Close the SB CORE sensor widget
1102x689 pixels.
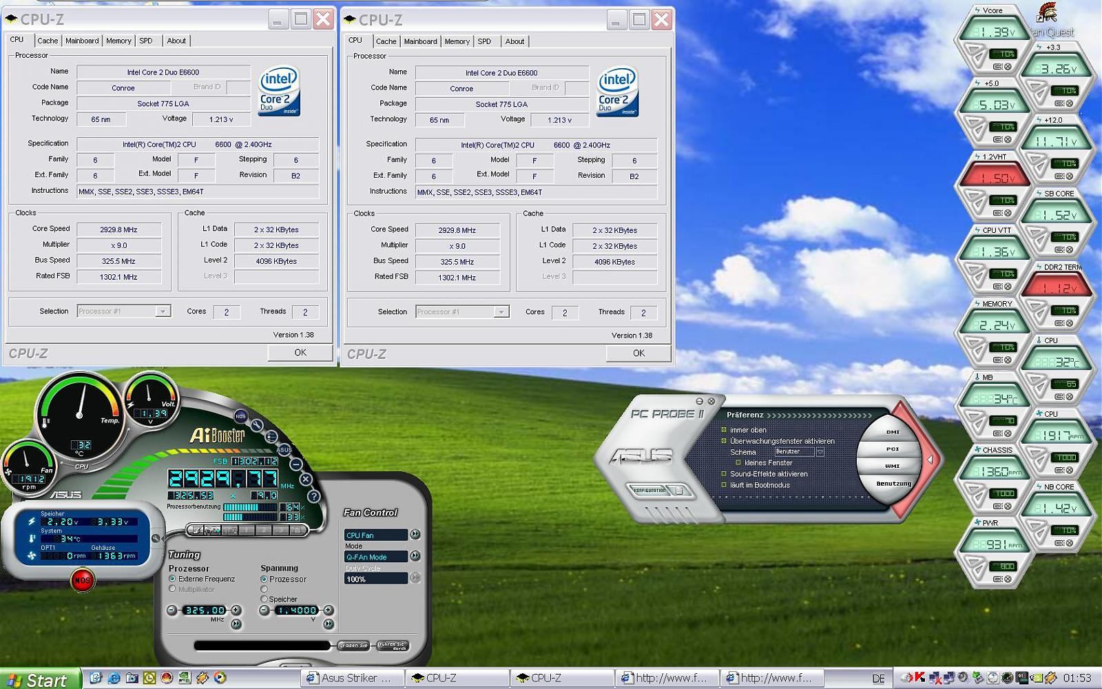coord(1070,249)
